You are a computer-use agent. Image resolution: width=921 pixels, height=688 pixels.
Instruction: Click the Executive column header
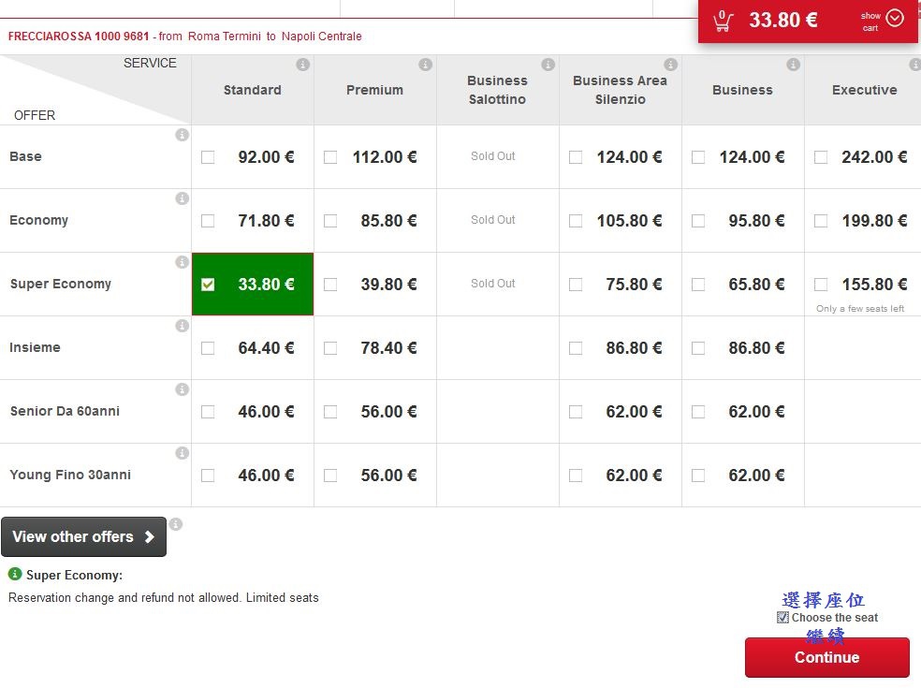pyautogui.click(x=865, y=90)
